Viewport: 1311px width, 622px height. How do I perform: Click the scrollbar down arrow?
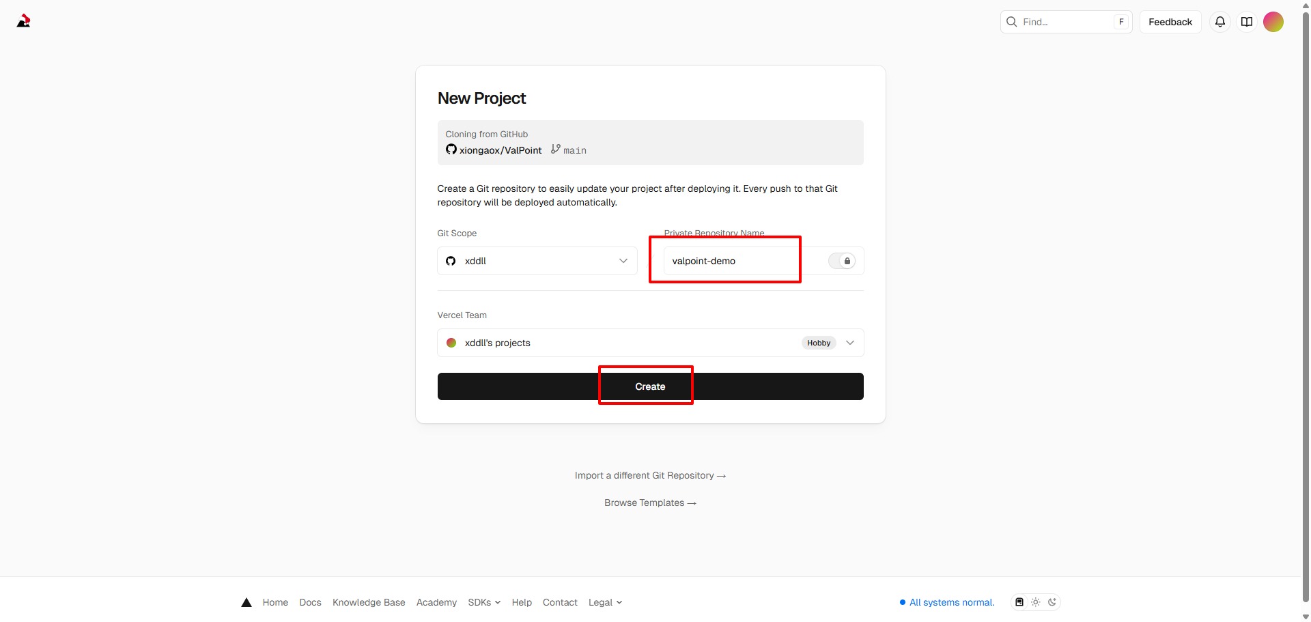1306,617
